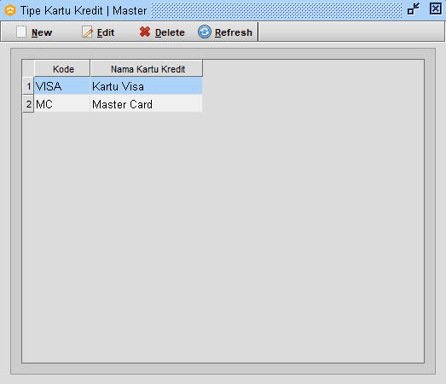446x384 pixels.
Task: Select the MC code cell
Action: (62, 103)
